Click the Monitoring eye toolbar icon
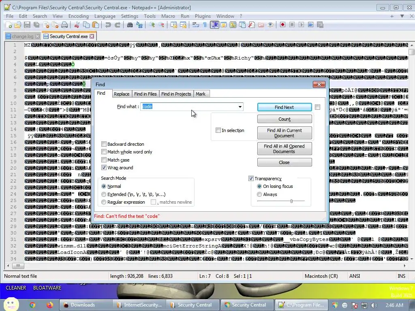The image size is (415, 311). pyautogui.click(x=270, y=25)
